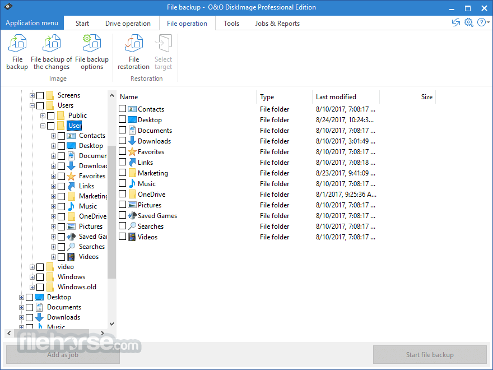Viewport: 493px width, 370px height.
Task: Click Pictures icon in file list
Action: click(132, 205)
